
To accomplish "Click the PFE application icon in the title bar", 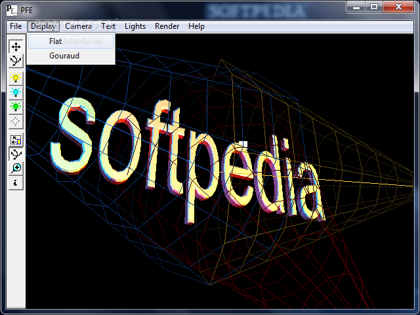I will tap(12, 10).
